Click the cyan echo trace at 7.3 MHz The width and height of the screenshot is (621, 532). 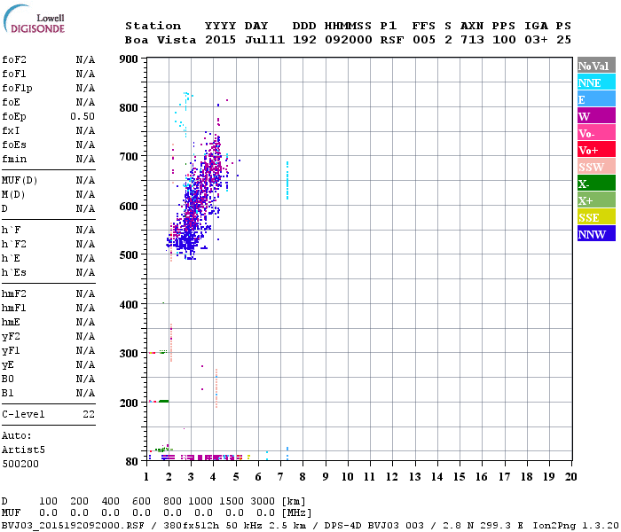click(x=287, y=181)
